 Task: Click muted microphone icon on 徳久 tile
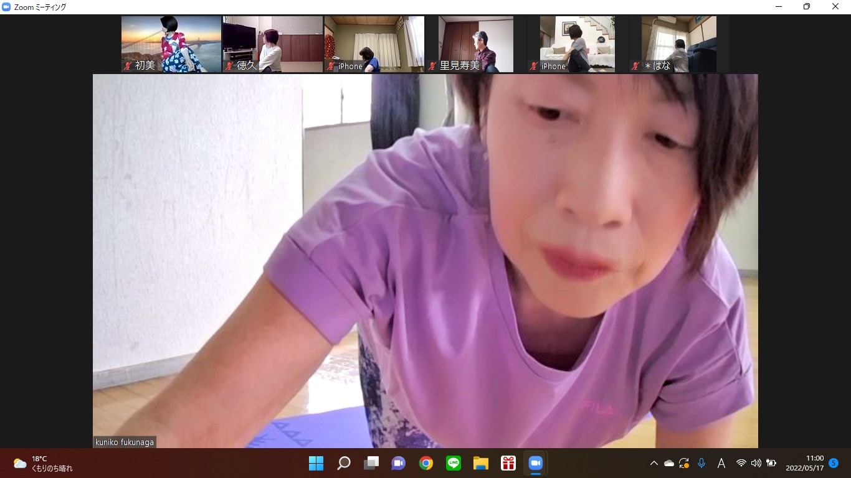pos(229,66)
